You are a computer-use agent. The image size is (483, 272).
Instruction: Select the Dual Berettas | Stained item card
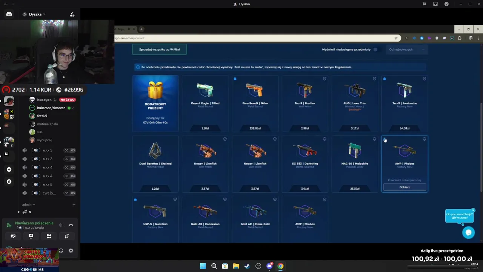click(x=155, y=164)
